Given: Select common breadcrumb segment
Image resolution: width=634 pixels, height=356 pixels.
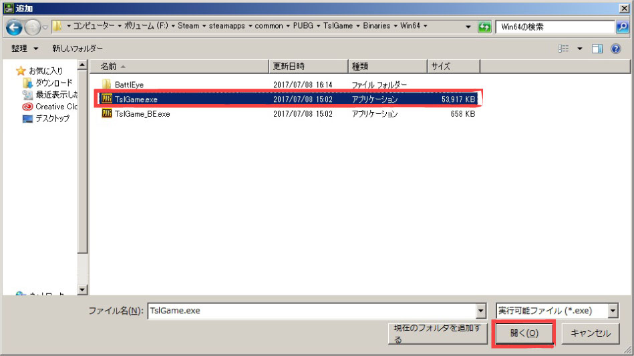Looking at the screenshot, I should 269,26.
